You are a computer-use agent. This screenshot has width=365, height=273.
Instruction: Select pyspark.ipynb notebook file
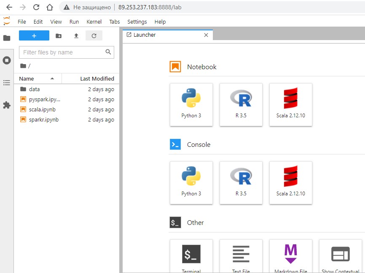click(x=67, y=99)
